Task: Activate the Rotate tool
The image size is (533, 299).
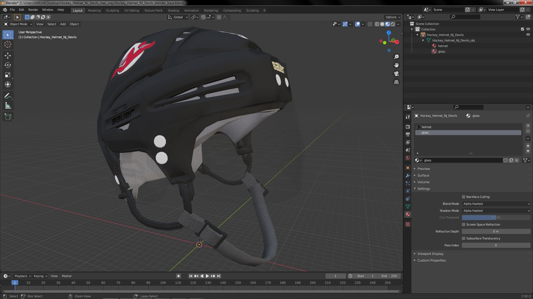Action: coord(8,65)
